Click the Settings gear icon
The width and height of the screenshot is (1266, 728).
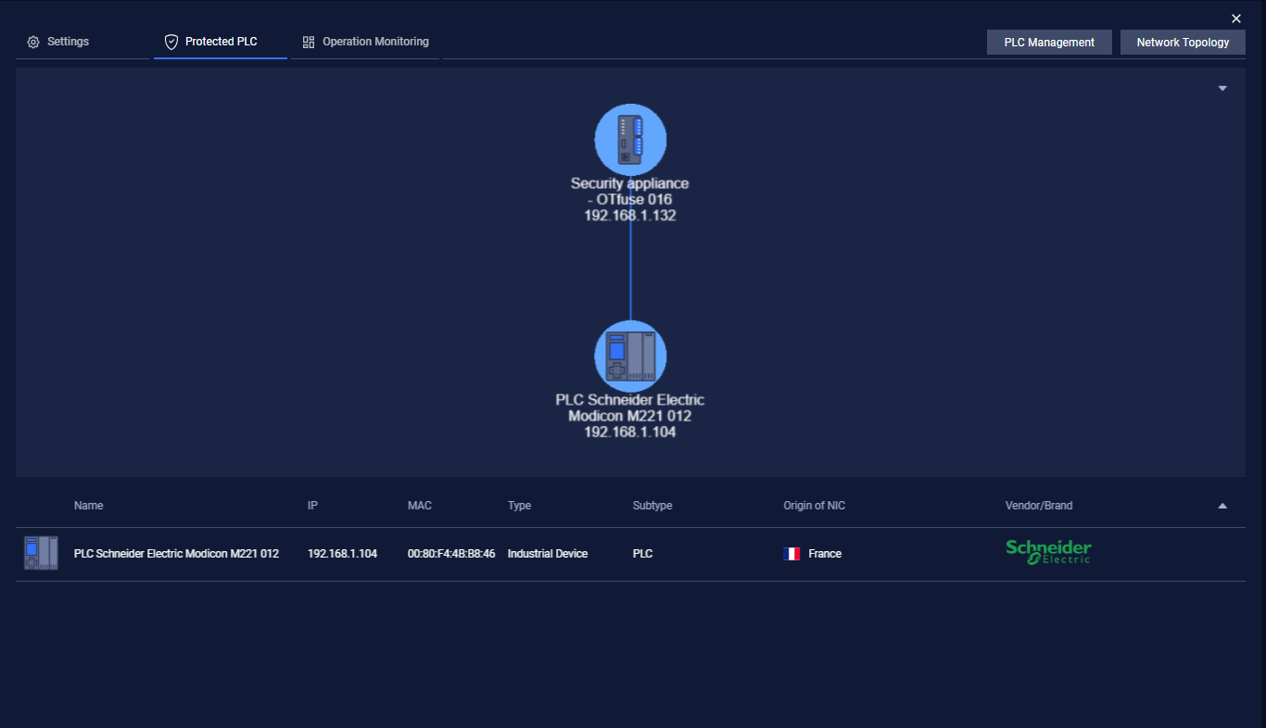[33, 43]
